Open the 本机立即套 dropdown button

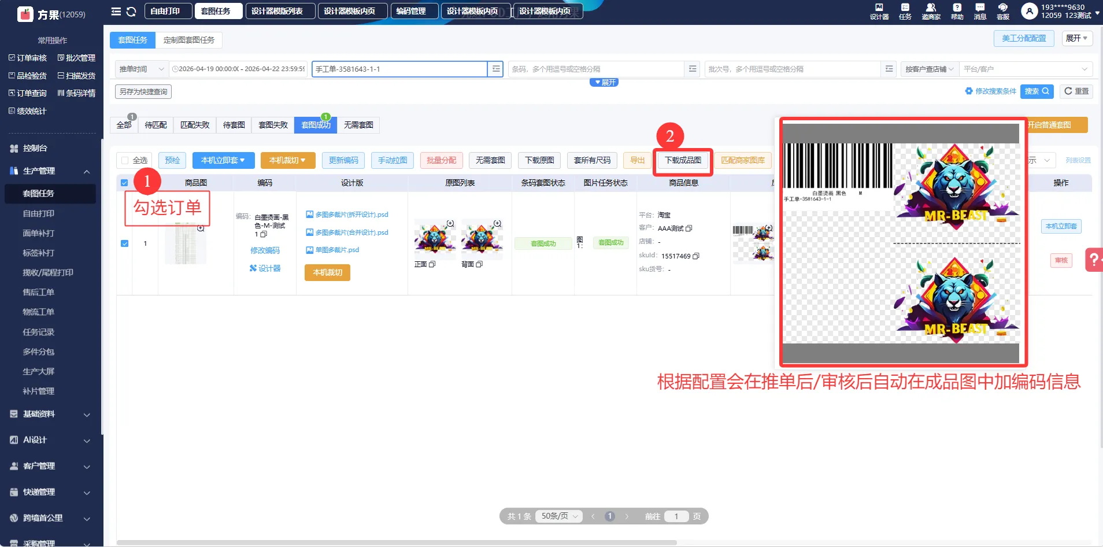[x=223, y=160]
